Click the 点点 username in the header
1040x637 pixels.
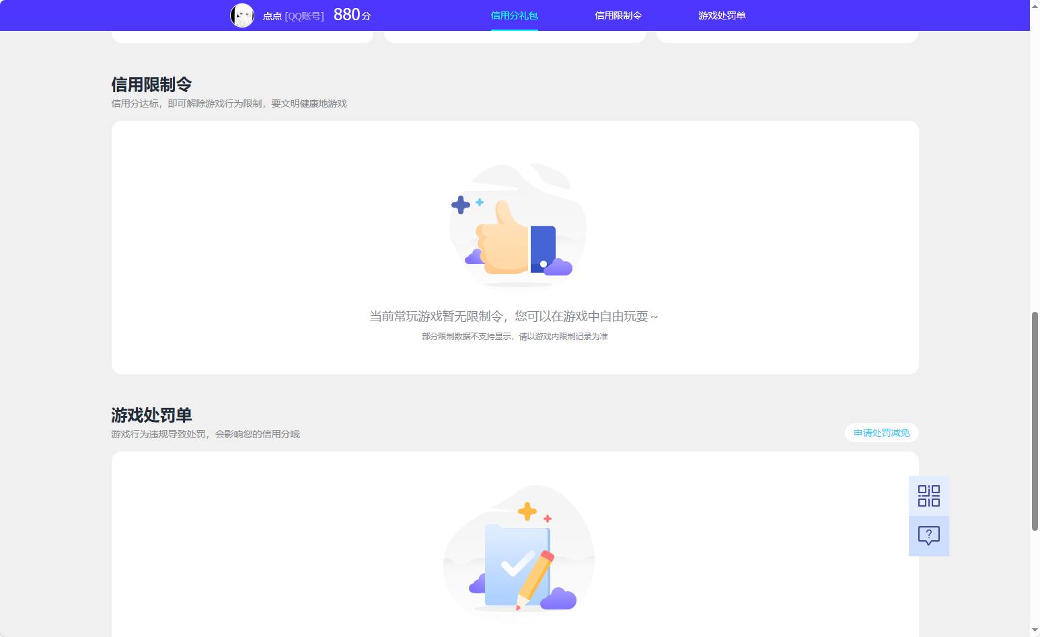pyautogui.click(x=272, y=16)
